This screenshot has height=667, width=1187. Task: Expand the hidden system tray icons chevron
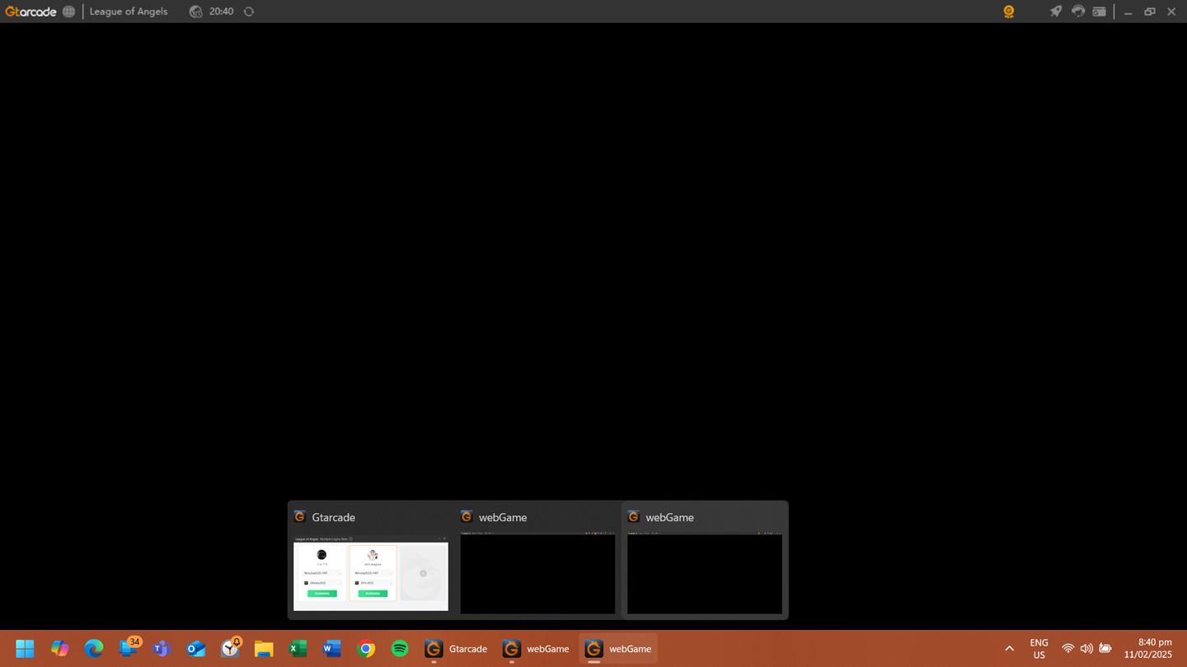[x=1009, y=649]
